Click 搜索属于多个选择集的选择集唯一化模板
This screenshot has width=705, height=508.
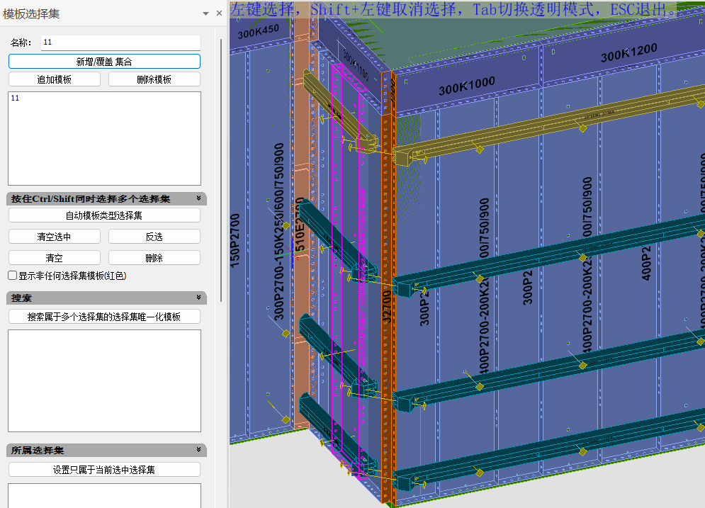point(104,317)
